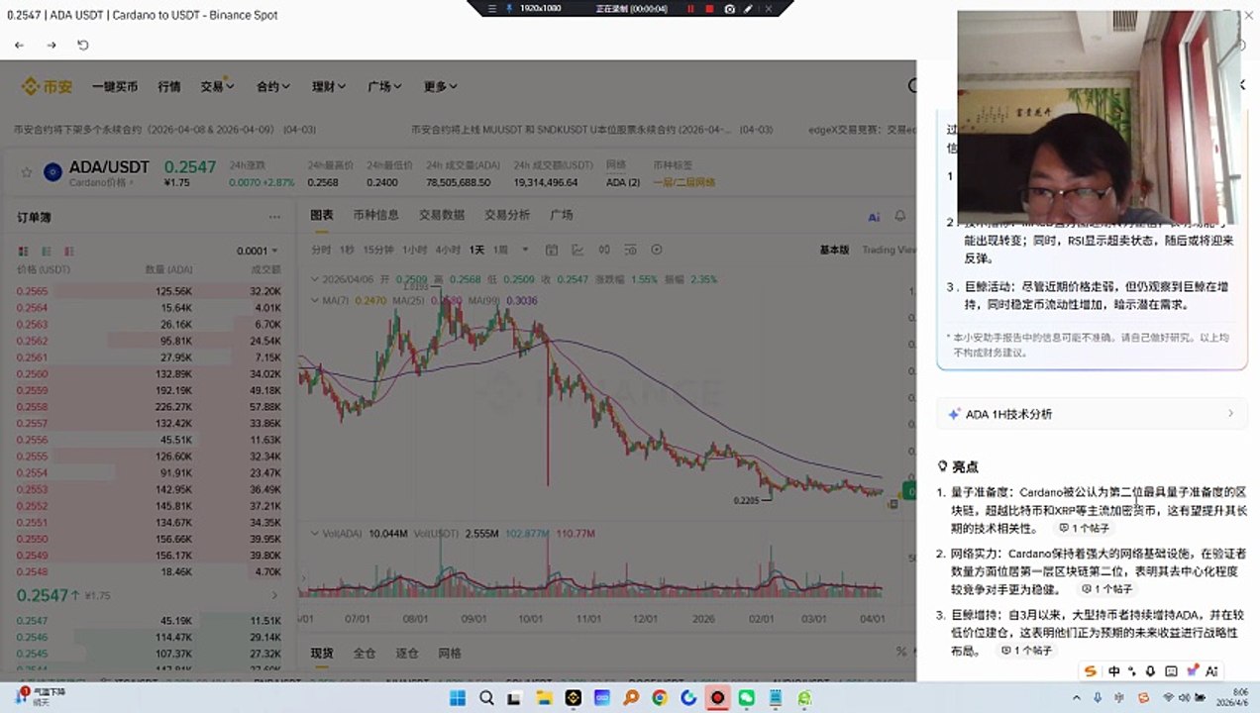This screenshot has width=1260, height=713.
Task: Switch chart to Trading View mode
Action: point(889,250)
